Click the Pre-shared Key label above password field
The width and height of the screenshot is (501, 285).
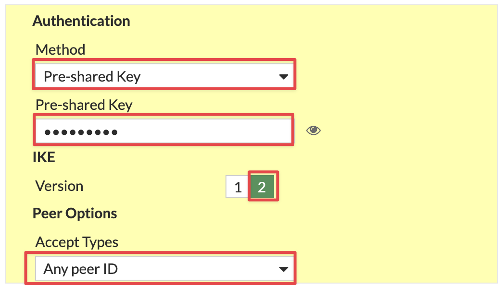click(x=84, y=105)
